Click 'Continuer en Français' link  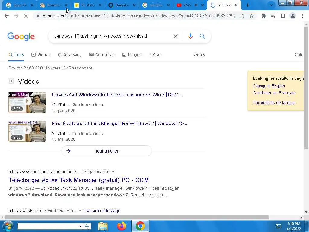pyautogui.click(x=274, y=93)
